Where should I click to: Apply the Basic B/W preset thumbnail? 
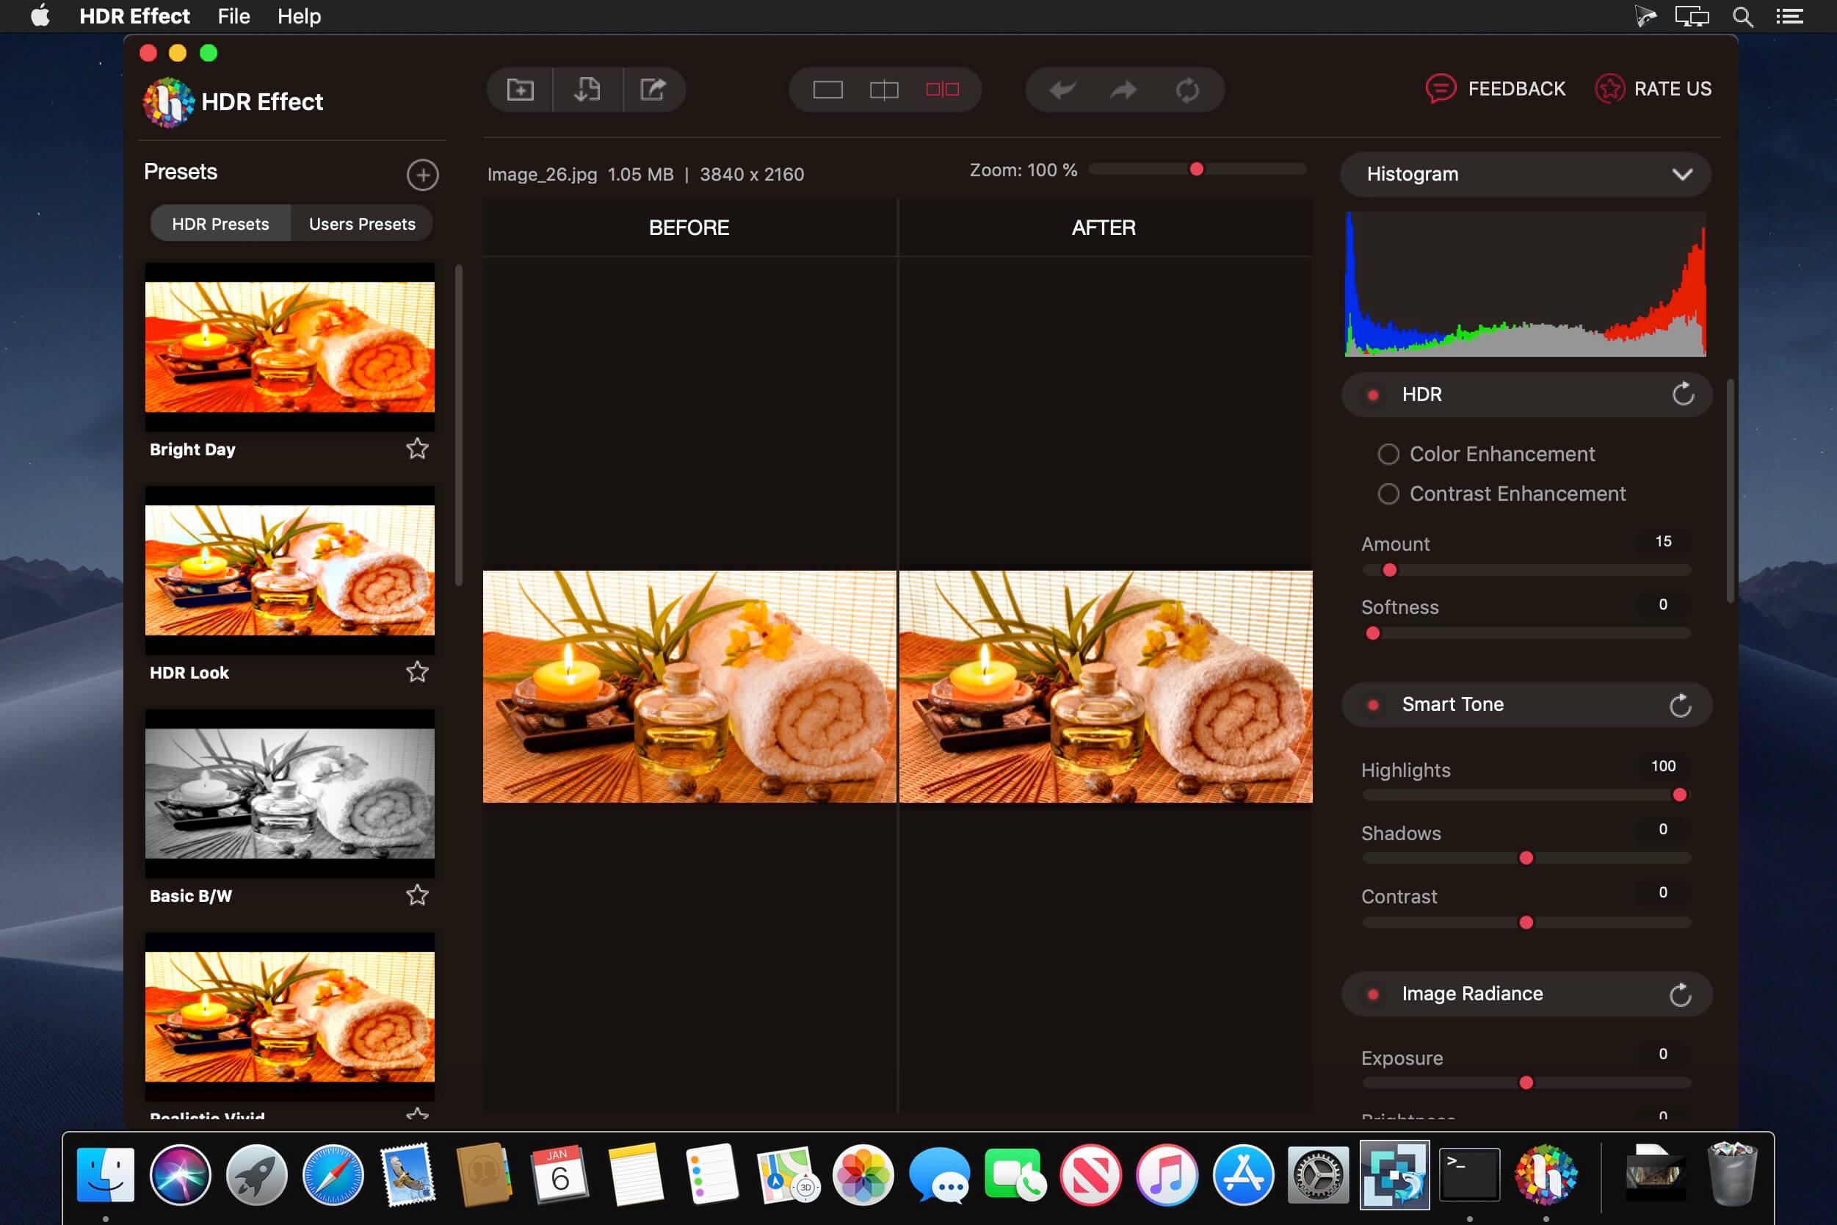tap(290, 794)
